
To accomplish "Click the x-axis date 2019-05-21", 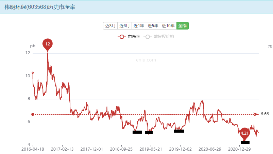I will (151, 149).
